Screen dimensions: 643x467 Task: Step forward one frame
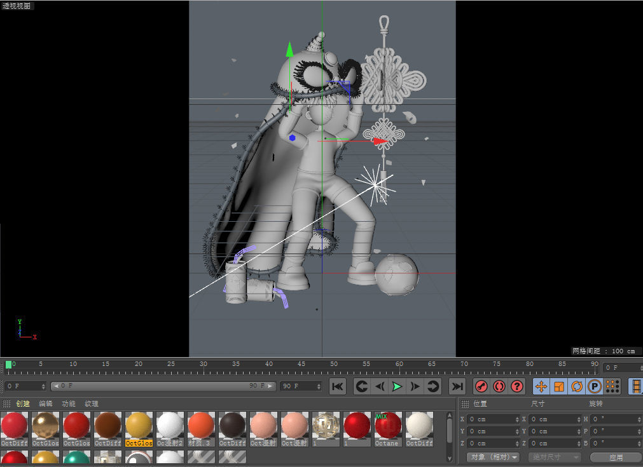[x=415, y=386]
